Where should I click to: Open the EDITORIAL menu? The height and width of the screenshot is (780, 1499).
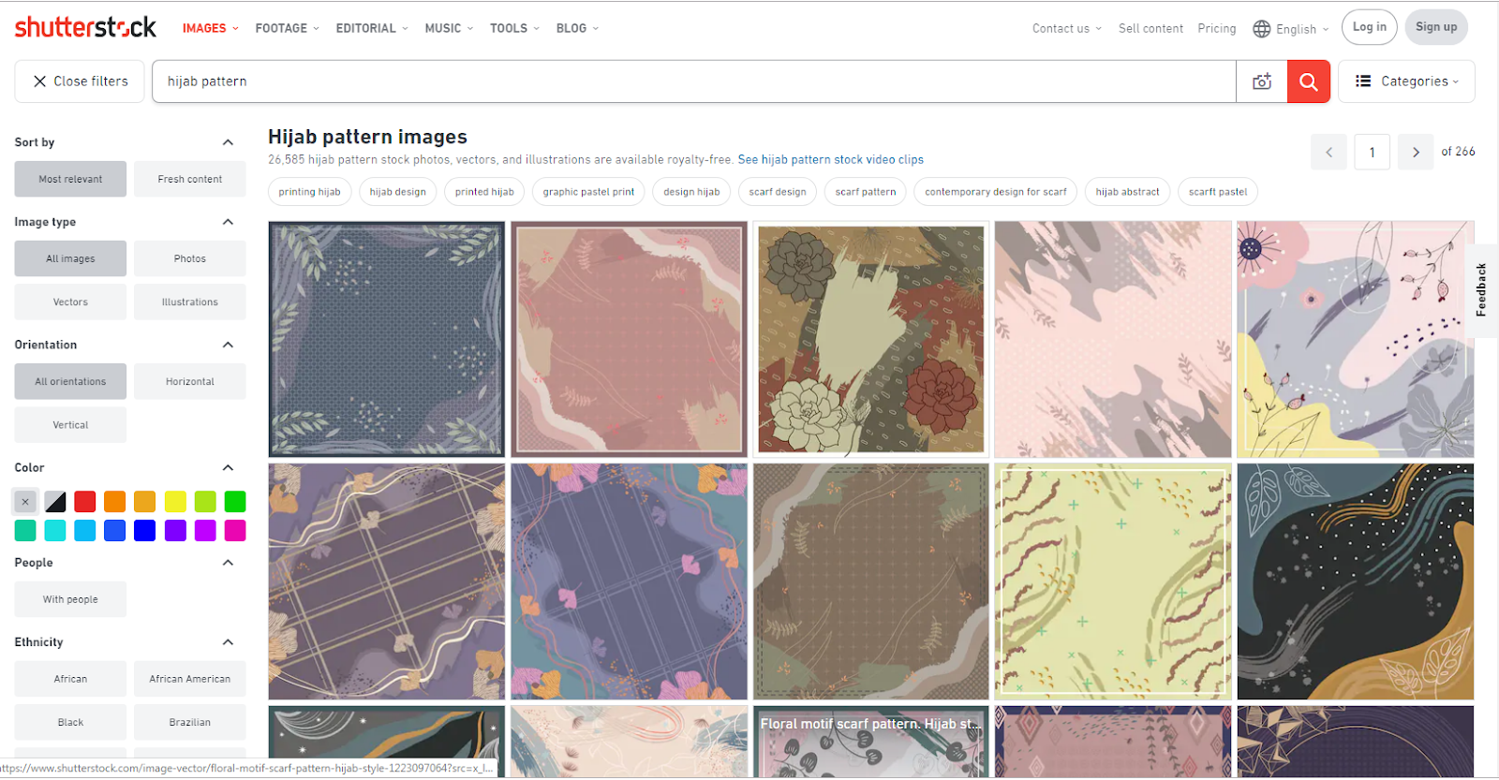372,28
